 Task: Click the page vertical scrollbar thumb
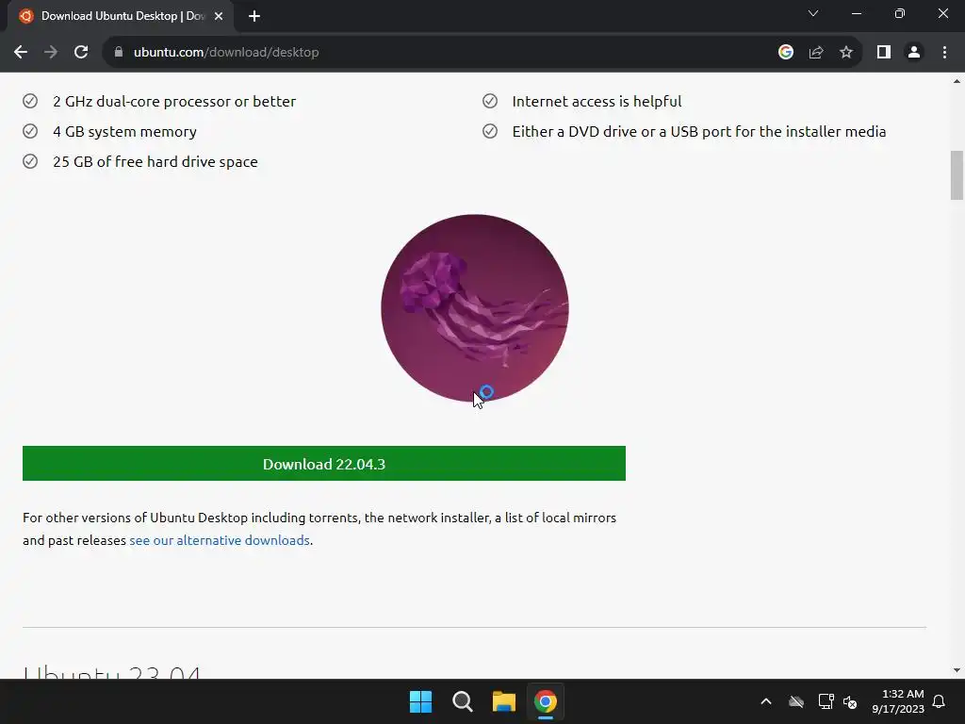pos(957,175)
